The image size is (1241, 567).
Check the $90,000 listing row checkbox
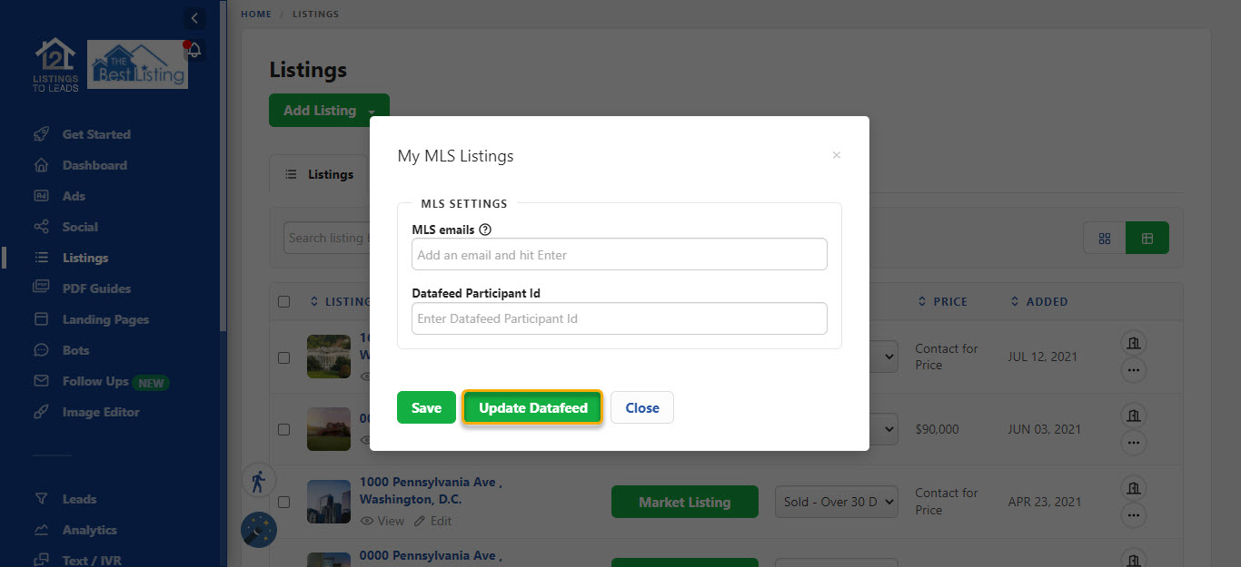click(283, 429)
